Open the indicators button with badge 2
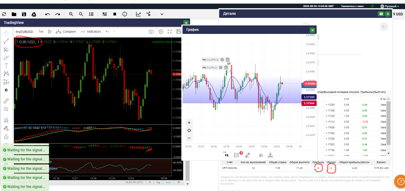 pos(237,155)
